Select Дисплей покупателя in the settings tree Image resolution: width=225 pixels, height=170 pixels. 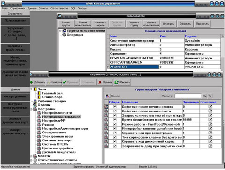(x=59, y=152)
